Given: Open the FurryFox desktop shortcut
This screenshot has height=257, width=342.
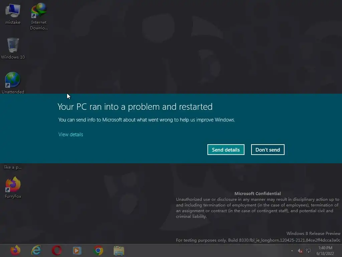Looking at the screenshot, I should pos(13,187).
